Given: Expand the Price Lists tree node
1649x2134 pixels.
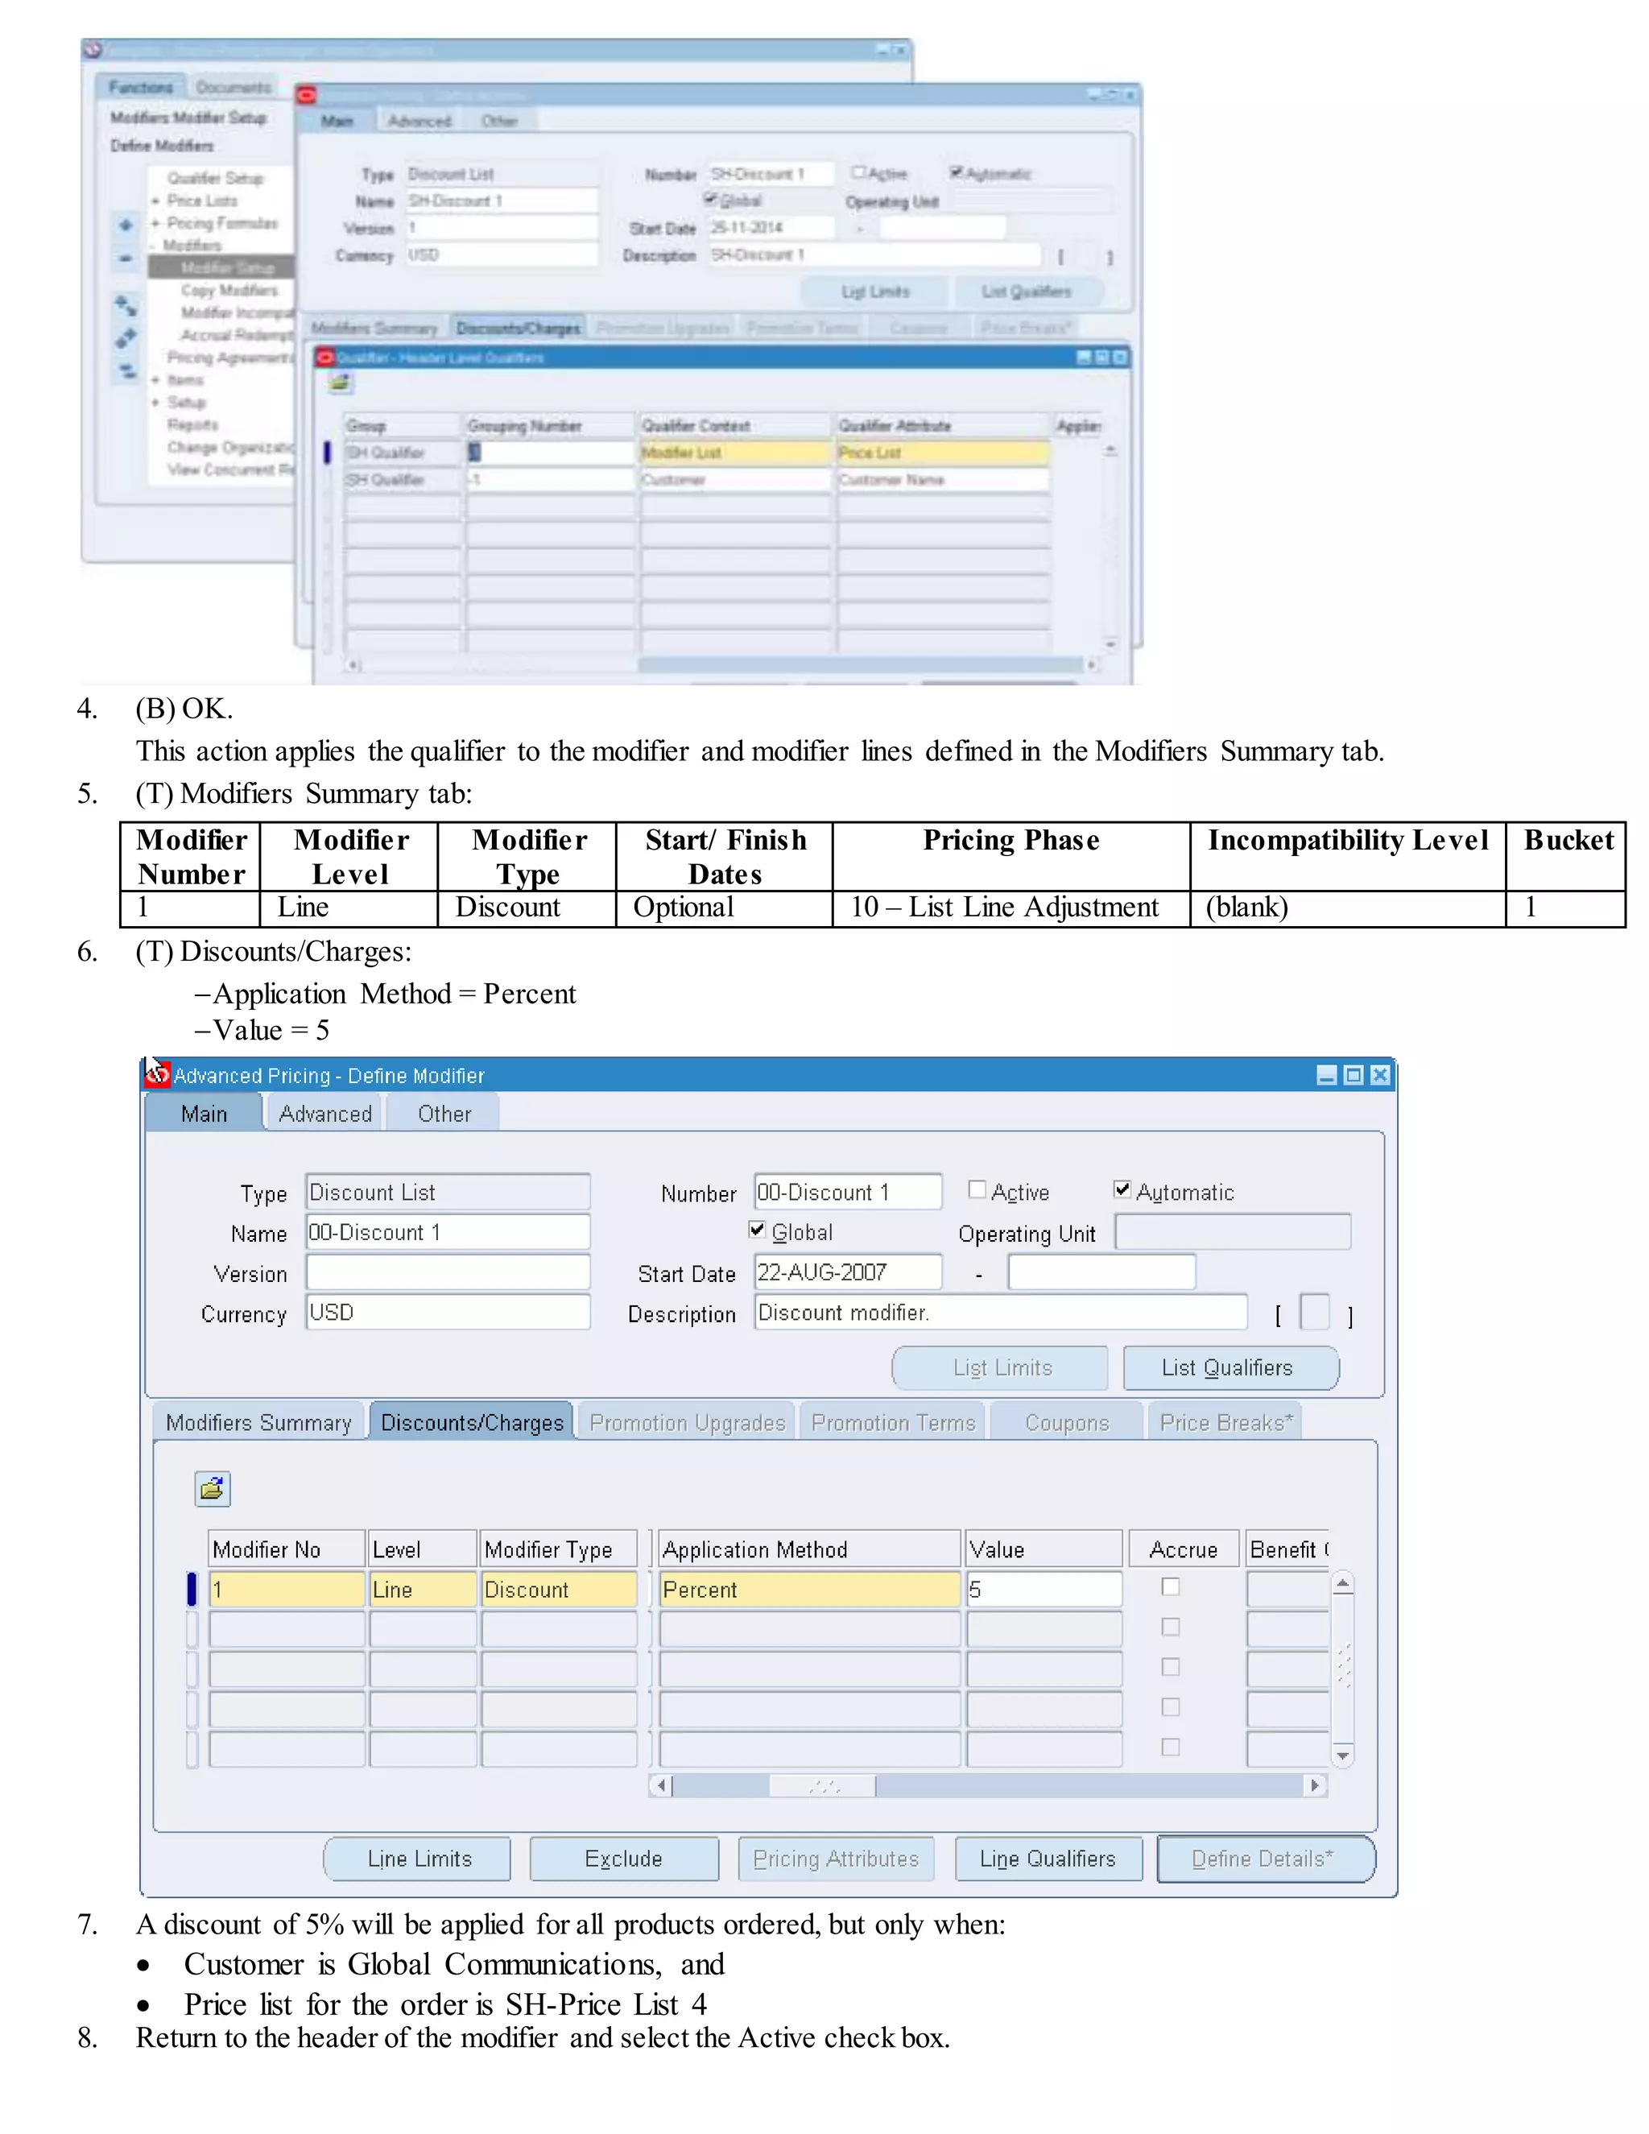Looking at the screenshot, I should click(155, 201).
